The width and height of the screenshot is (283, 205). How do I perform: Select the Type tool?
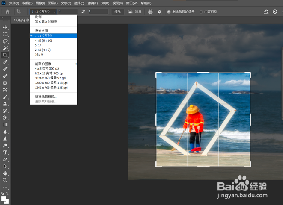(x=5, y=152)
